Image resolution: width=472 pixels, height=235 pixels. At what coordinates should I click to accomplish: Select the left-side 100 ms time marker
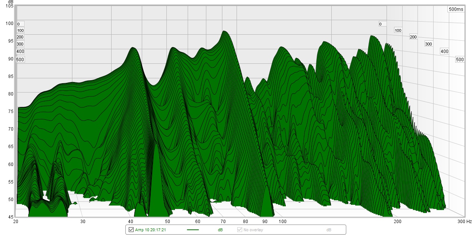coord(21,31)
